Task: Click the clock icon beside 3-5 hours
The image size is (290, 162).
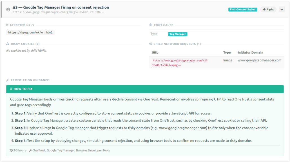Action: coord(11,150)
